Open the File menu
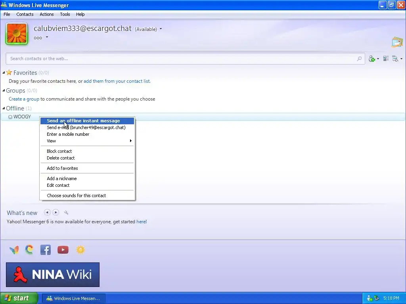Screen dimensions: 406x304 click(7, 14)
